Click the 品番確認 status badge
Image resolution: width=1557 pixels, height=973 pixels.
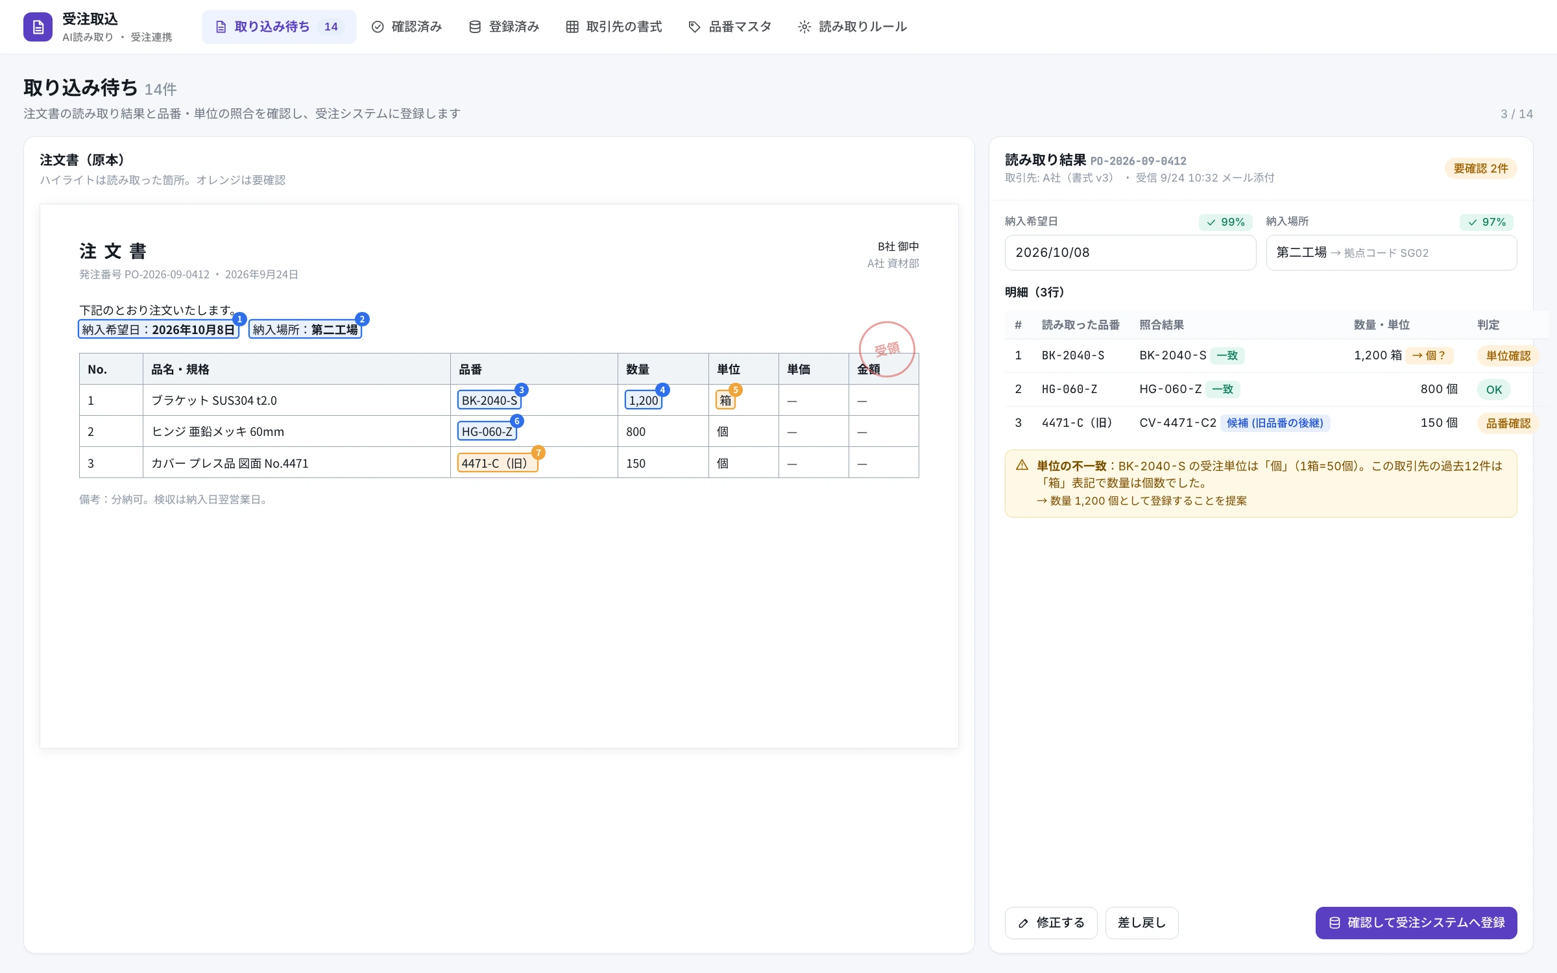pyautogui.click(x=1508, y=423)
